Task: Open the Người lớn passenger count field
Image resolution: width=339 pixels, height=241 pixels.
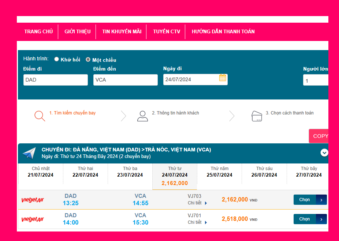Action: click(316, 80)
